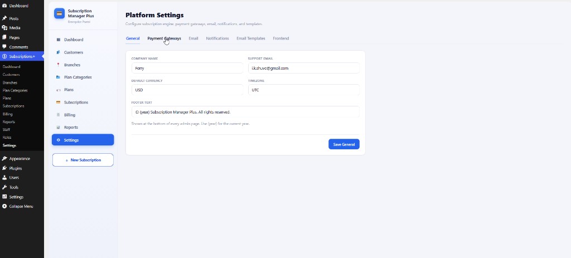Image resolution: width=571 pixels, height=258 pixels.
Task: Click into the Footer Text field
Action: tap(245, 111)
